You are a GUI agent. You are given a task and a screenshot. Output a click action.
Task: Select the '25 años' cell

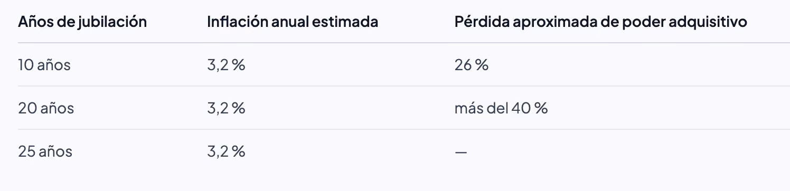pos(45,152)
